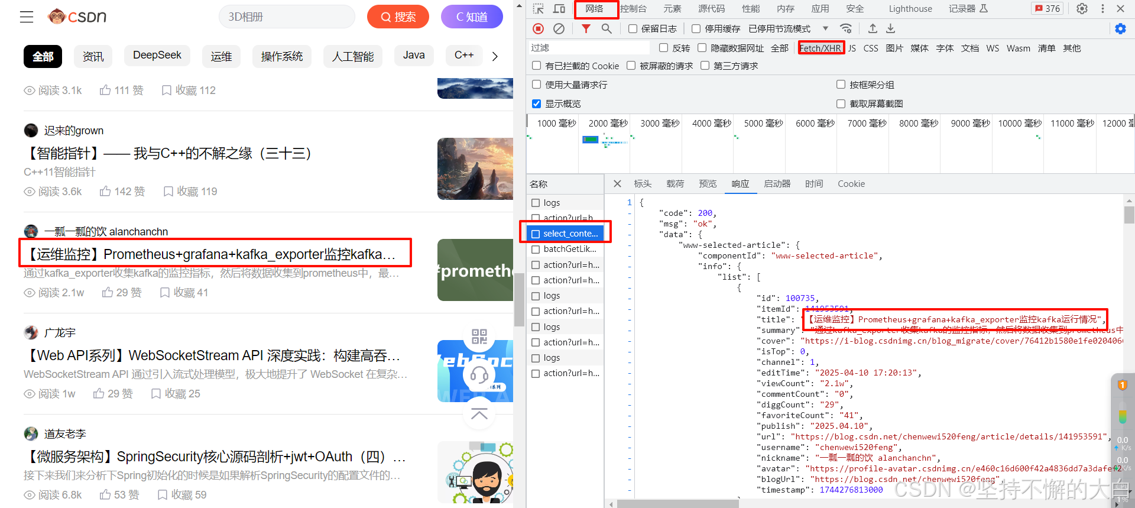
Task: Select the 人工智能 category tab
Action: point(353,56)
